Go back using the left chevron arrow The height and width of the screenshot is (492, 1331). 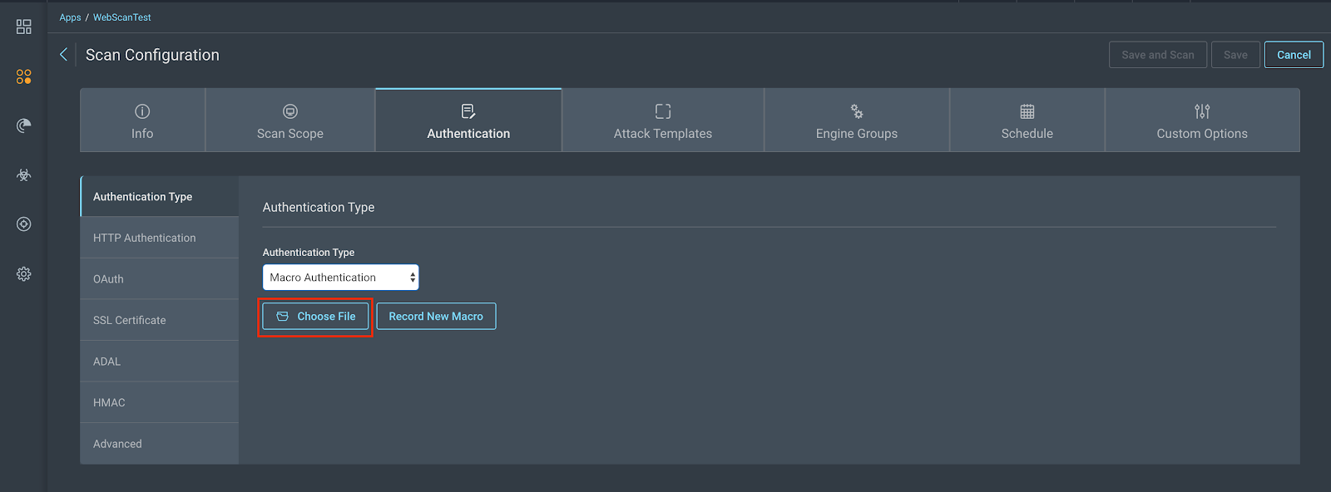(63, 55)
